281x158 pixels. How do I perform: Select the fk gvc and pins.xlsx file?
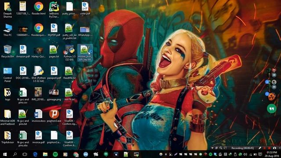(x=23, y=136)
